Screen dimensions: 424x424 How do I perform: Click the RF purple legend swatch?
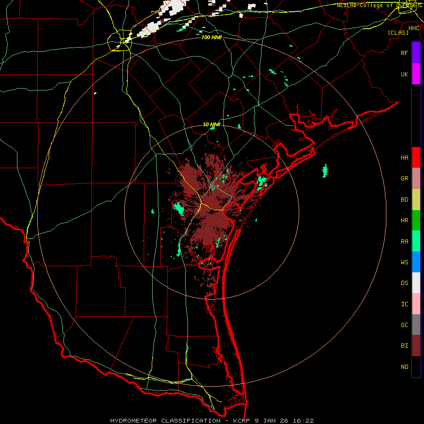click(416, 53)
